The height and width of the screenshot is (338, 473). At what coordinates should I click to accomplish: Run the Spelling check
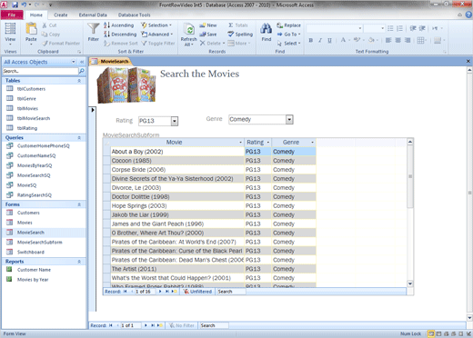(x=240, y=35)
